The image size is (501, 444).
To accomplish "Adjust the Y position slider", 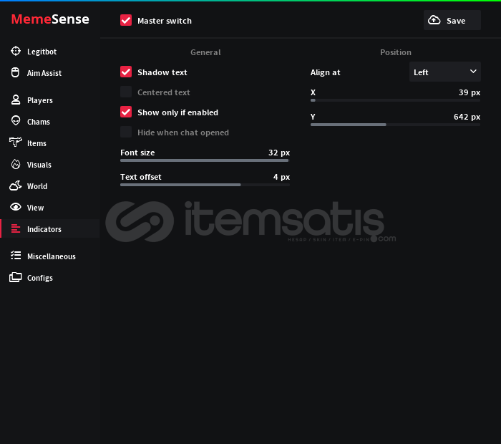I will (395, 125).
